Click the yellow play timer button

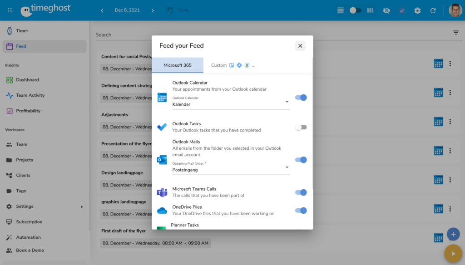[x=453, y=253]
